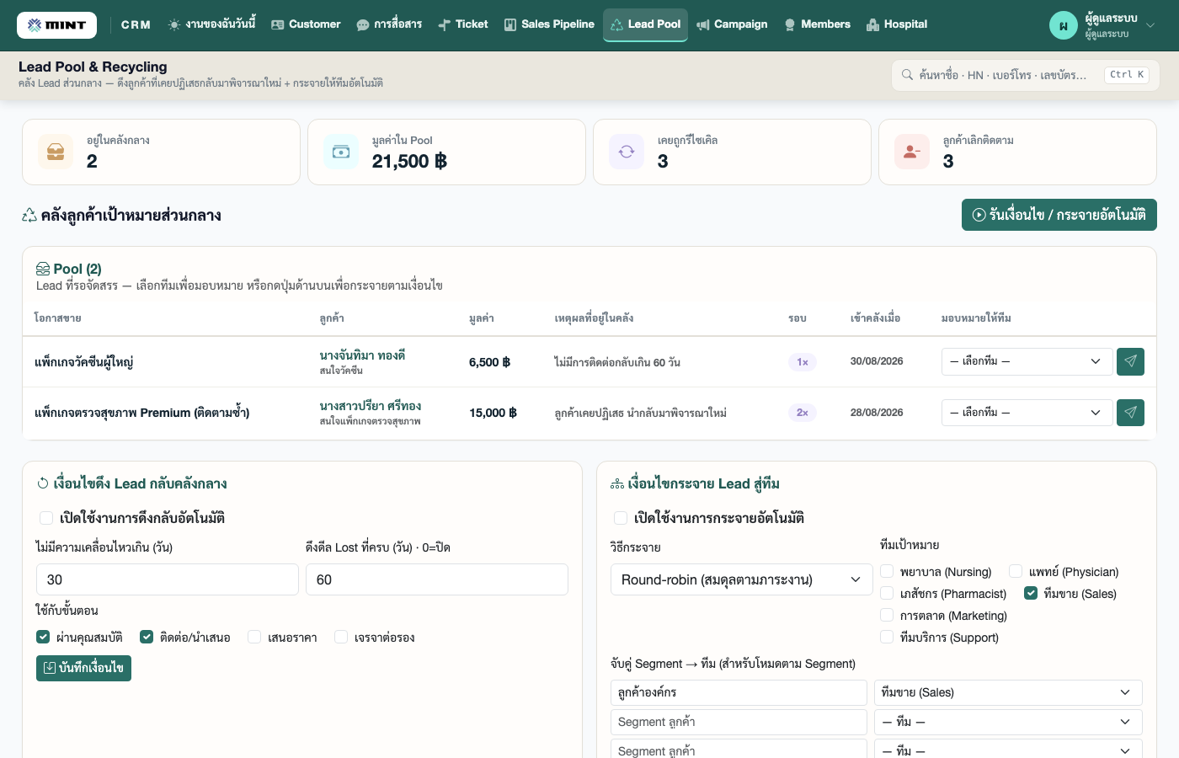Image resolution: width=1179 pixels, height=758 pixels.
Task: Click the อยู่ในคลังกลาง inbox card icon
Action: point(56,152)
